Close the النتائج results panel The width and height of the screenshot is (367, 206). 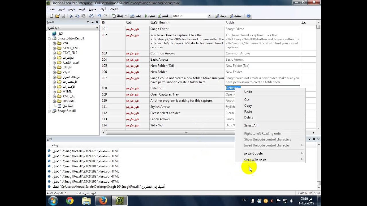point(318,139)
